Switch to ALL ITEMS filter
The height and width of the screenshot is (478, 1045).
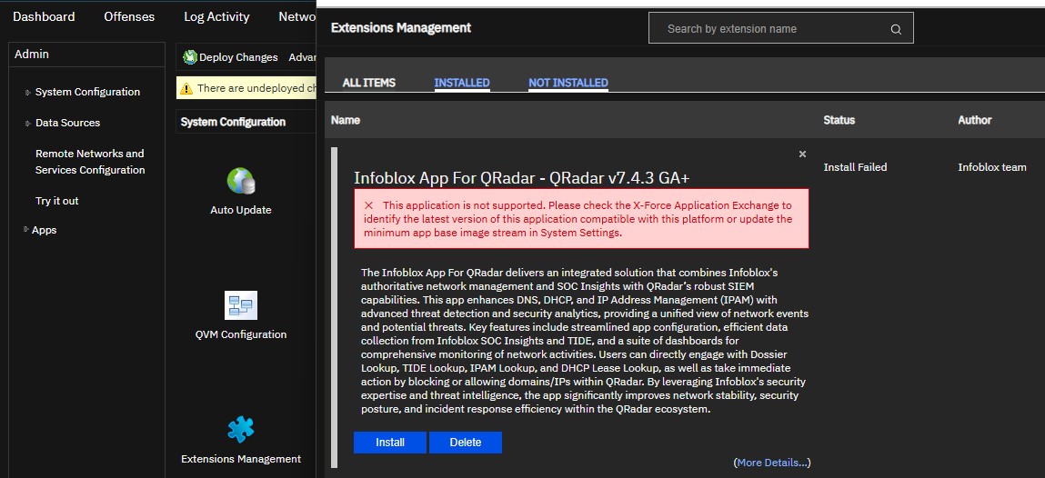368,83
